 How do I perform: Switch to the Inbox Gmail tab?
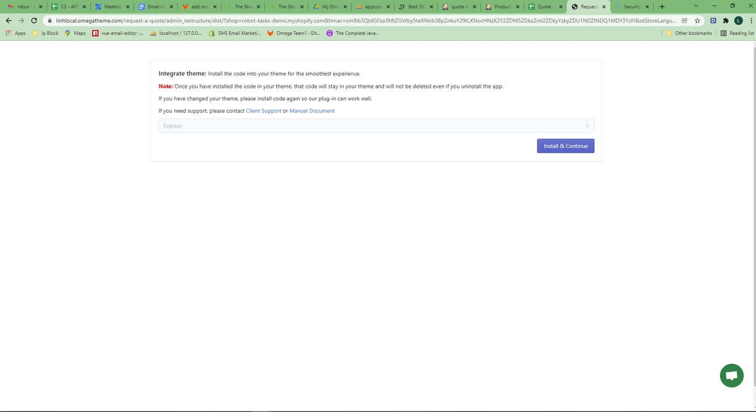click(23, 7)
